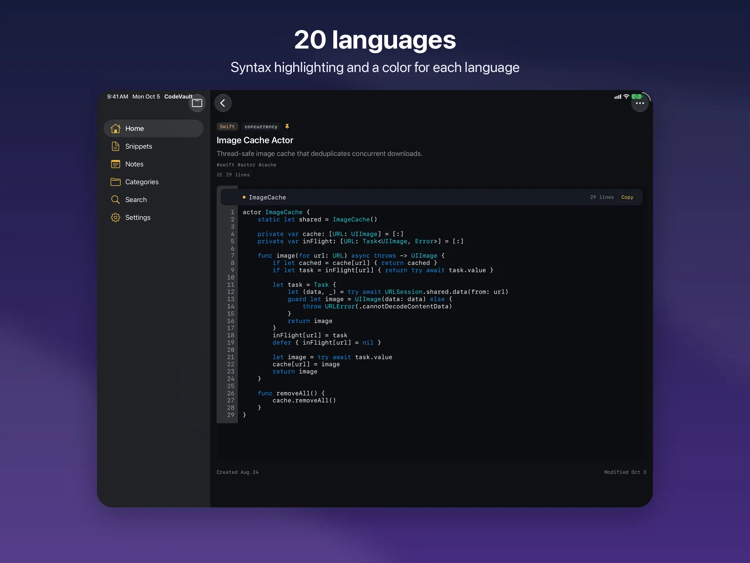Click the 'actor ImageCache {' code line
Image resolution: width=750 pixels, height=563 pixels.
pos(276,212)
